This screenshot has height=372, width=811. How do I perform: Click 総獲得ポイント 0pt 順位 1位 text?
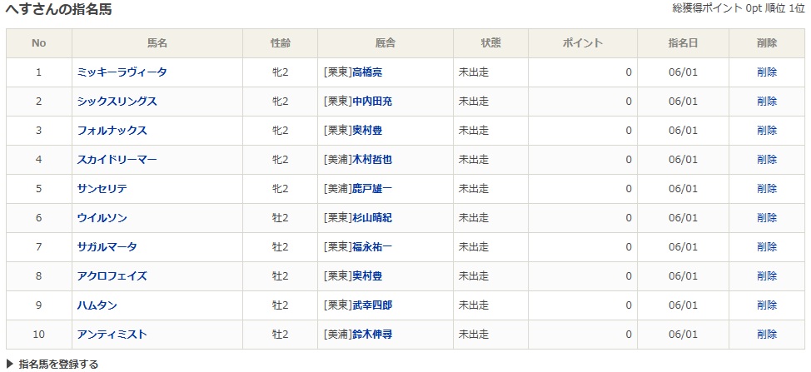(x=739, y=9)
